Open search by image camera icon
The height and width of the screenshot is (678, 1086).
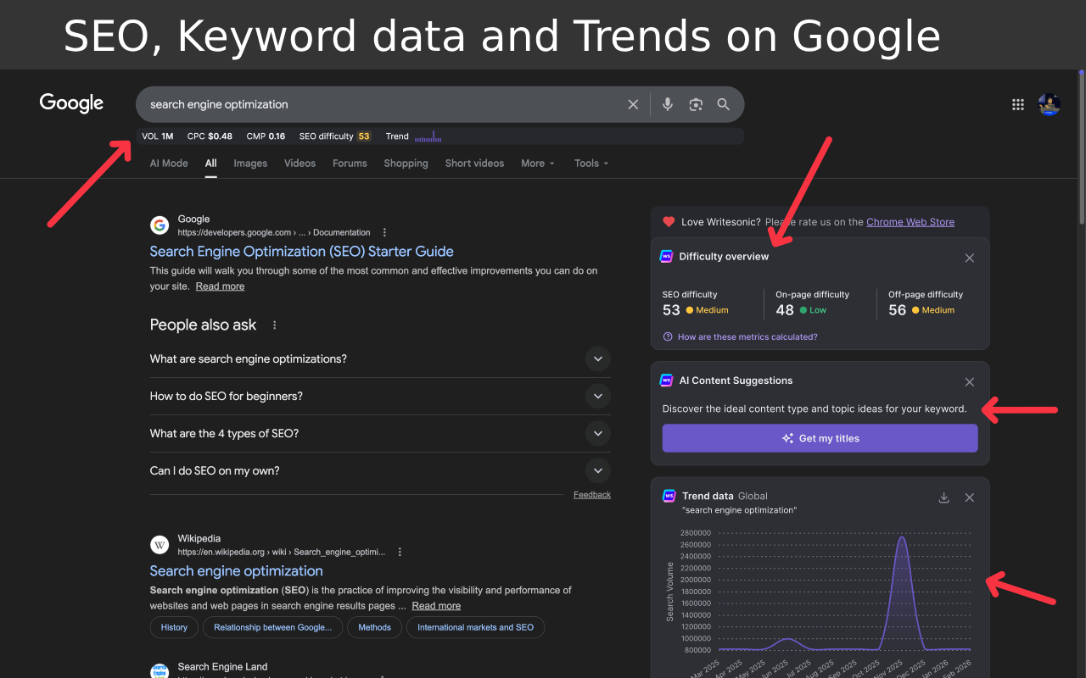[696, 104]
